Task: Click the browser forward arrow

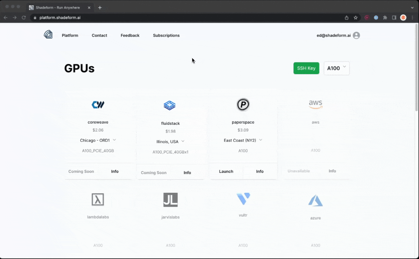Action: (15, 18)
